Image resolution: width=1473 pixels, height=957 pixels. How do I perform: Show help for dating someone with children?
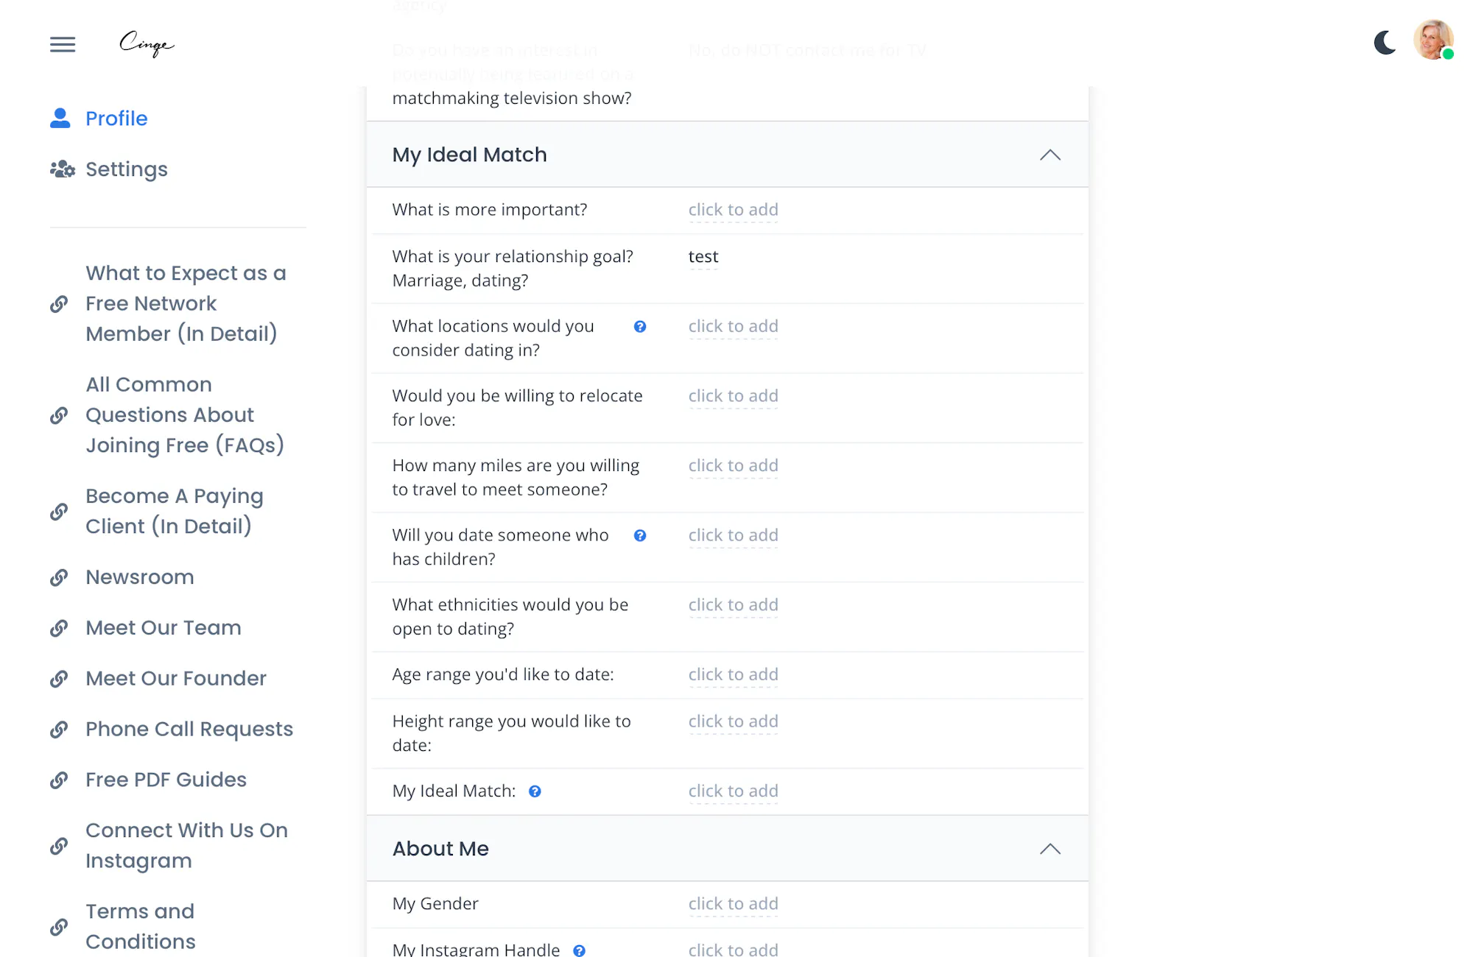tap(640, 535)
